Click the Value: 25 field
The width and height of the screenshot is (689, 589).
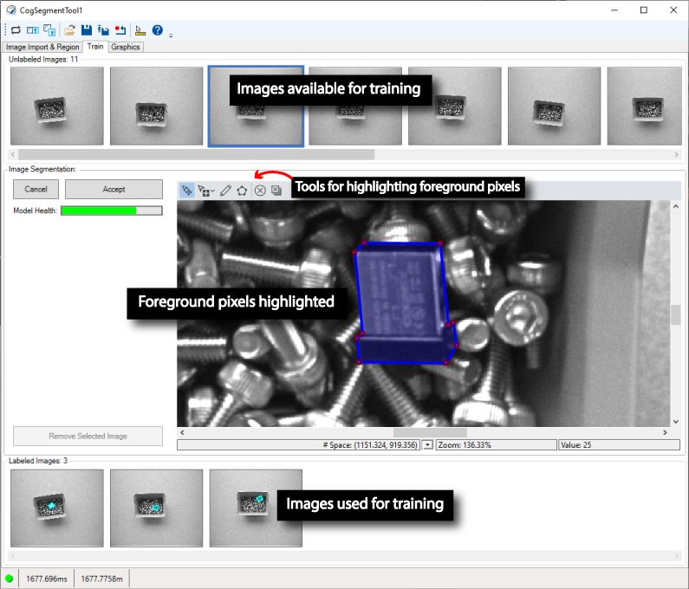619,445
